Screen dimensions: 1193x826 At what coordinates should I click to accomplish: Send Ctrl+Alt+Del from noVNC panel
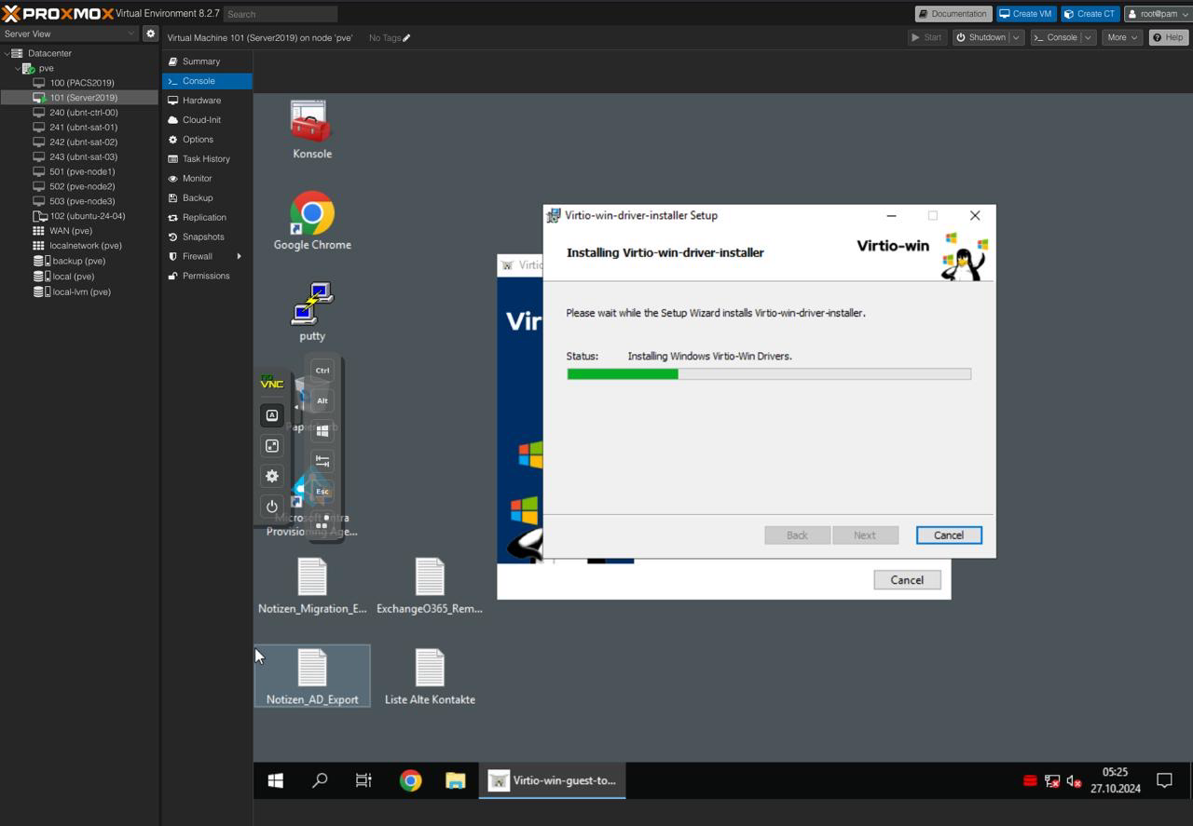pyautogui.click(x=322, y=521)
